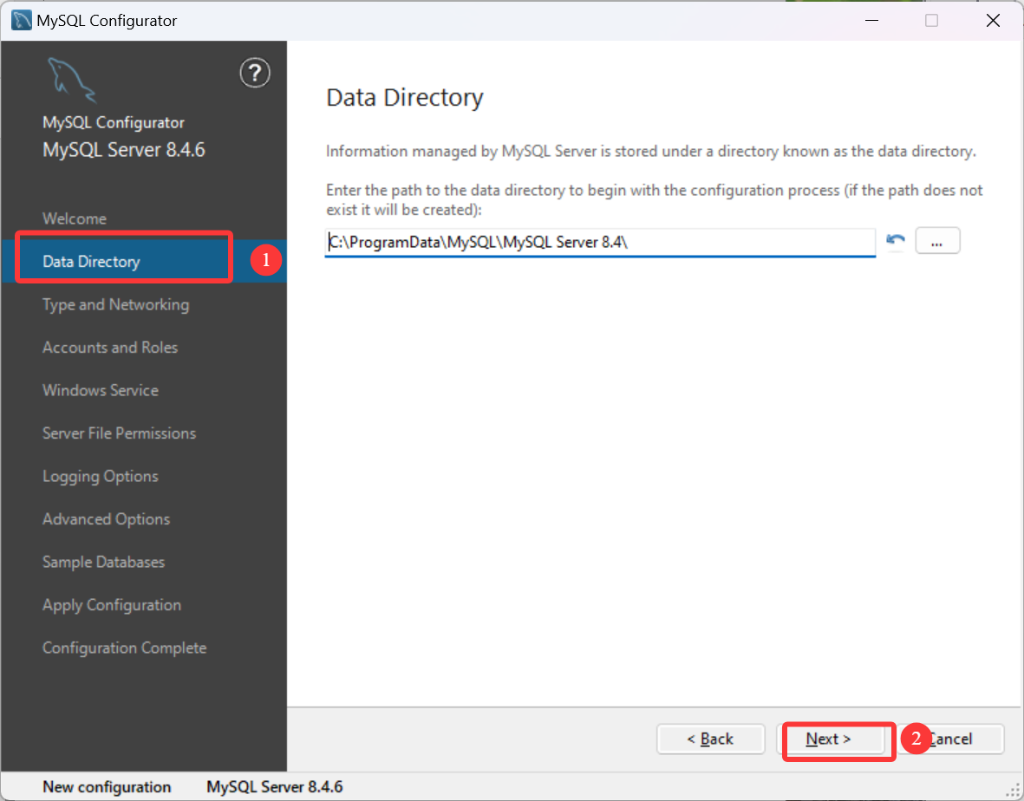1024x801 pixels.
Task: Proceed with the Next button
Action: (x=831, y=739)
